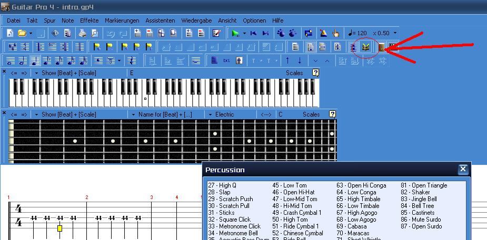Open the open-file dropdown arrow
487x240 pixels.
31,33
